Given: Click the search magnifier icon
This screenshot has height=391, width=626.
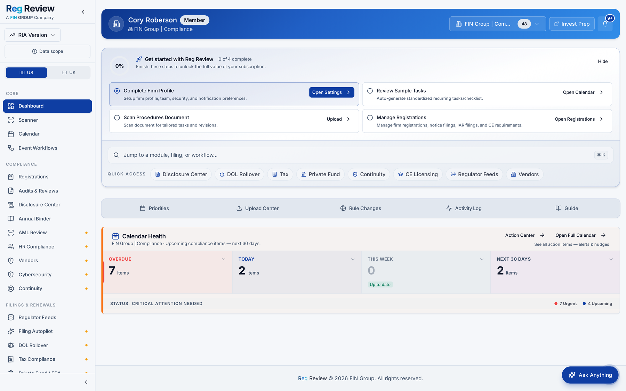Looking at the screenshot, I should click(116, 155).
